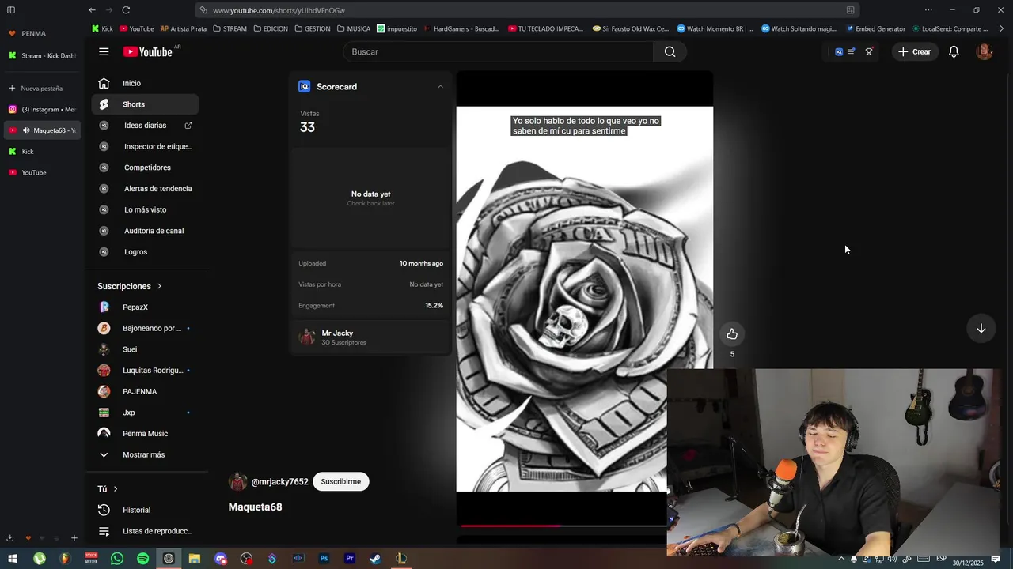The height and width of the screenshot is (569, 1013).
Task: Reload the page
Action: (x=126, y=10)
